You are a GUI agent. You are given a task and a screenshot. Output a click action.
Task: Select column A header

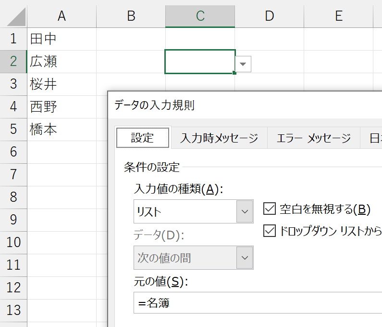(62, 16)
